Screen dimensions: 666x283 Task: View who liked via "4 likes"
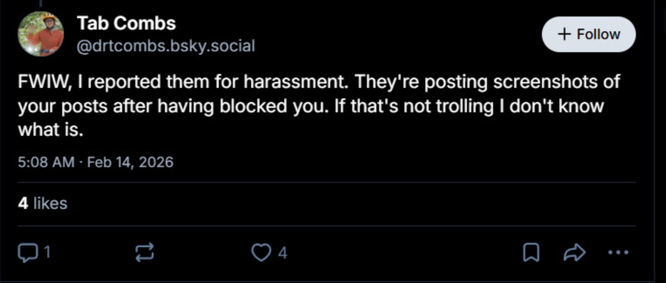click(43, 203)
